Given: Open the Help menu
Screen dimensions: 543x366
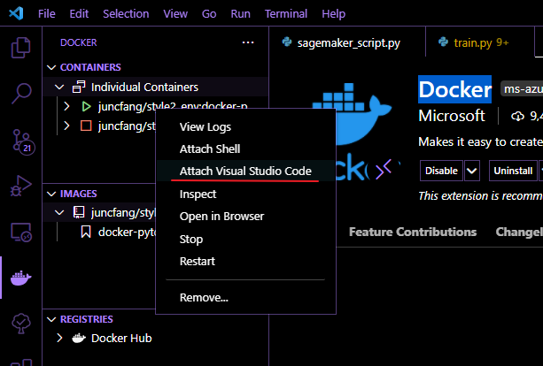Looking at the screenshot, I should coord(333,14).
